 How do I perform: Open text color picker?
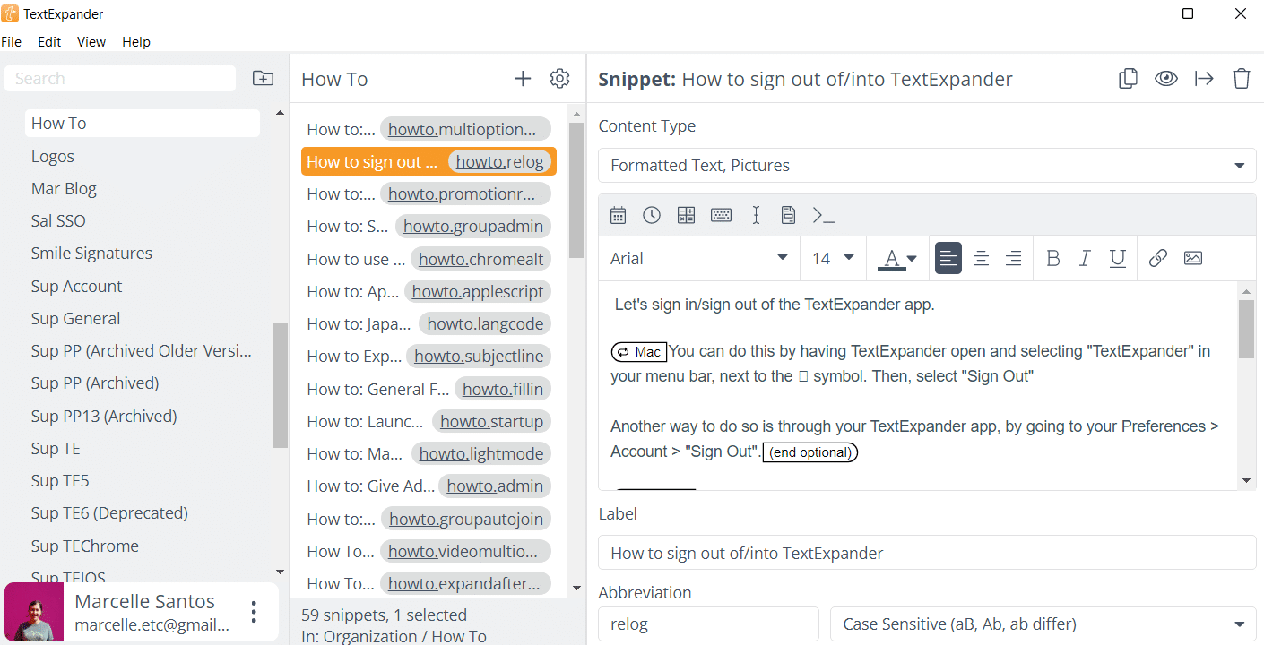coord(897,258)
